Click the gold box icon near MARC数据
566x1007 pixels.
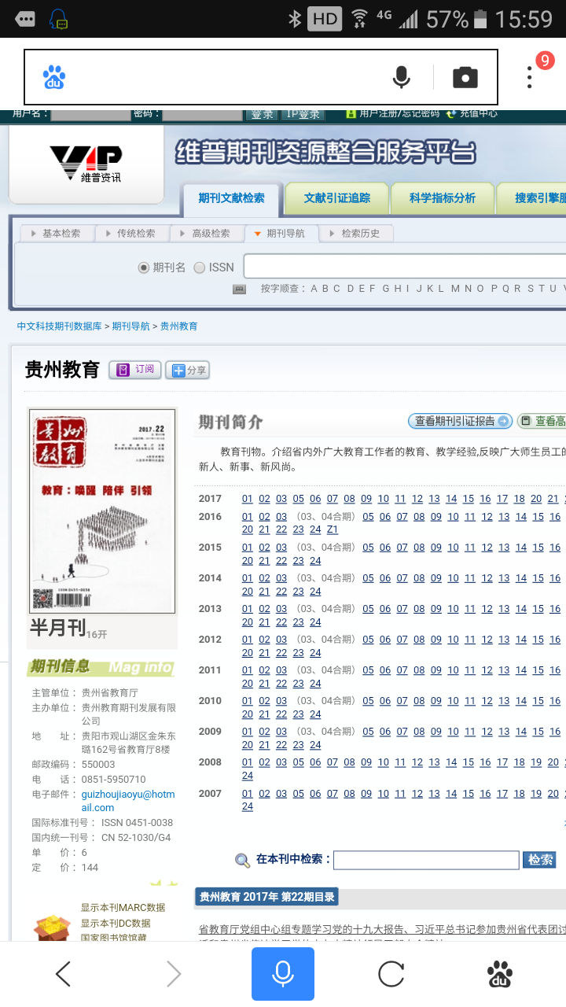pyautogui.click(x=53, y=927)
